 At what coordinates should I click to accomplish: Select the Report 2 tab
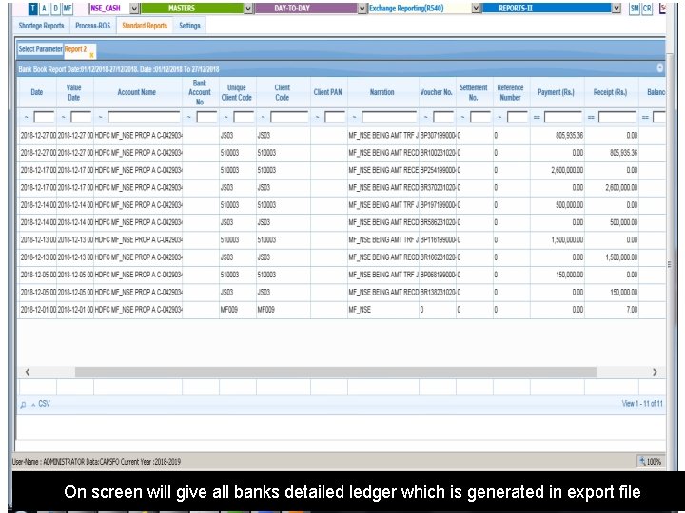tap(75, 49)
